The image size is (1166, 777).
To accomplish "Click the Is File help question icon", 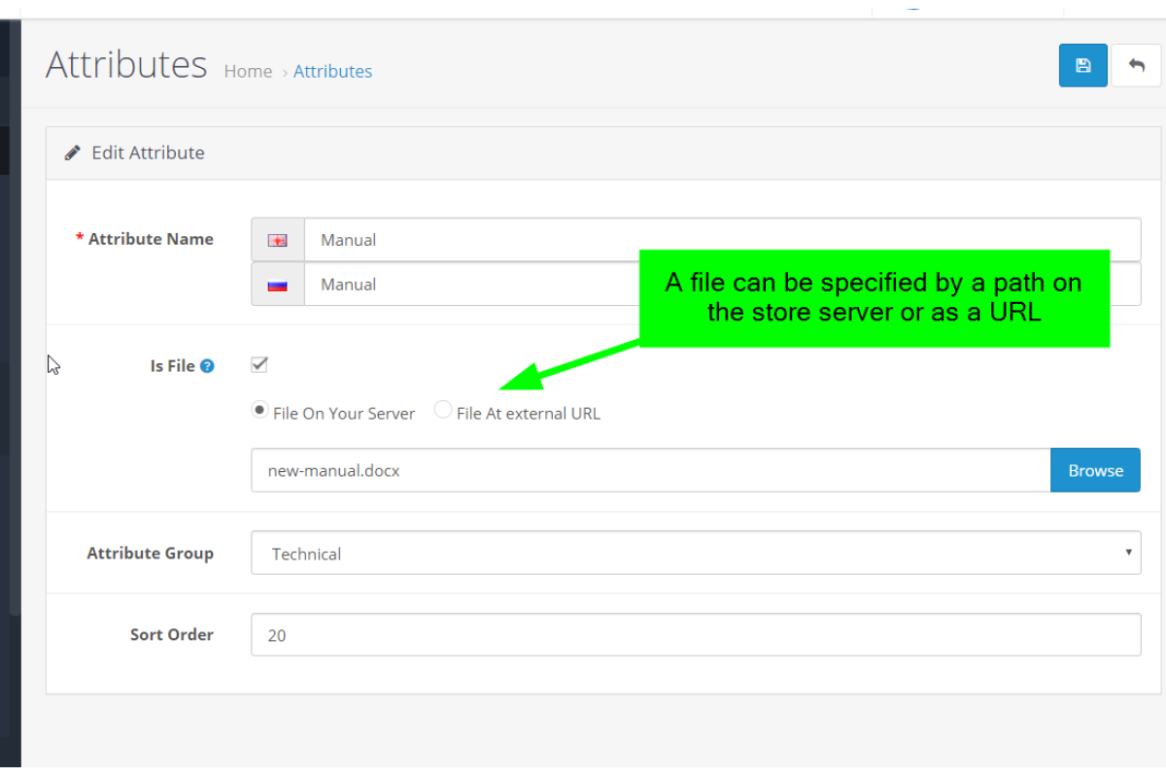I will tap(207, 366).
